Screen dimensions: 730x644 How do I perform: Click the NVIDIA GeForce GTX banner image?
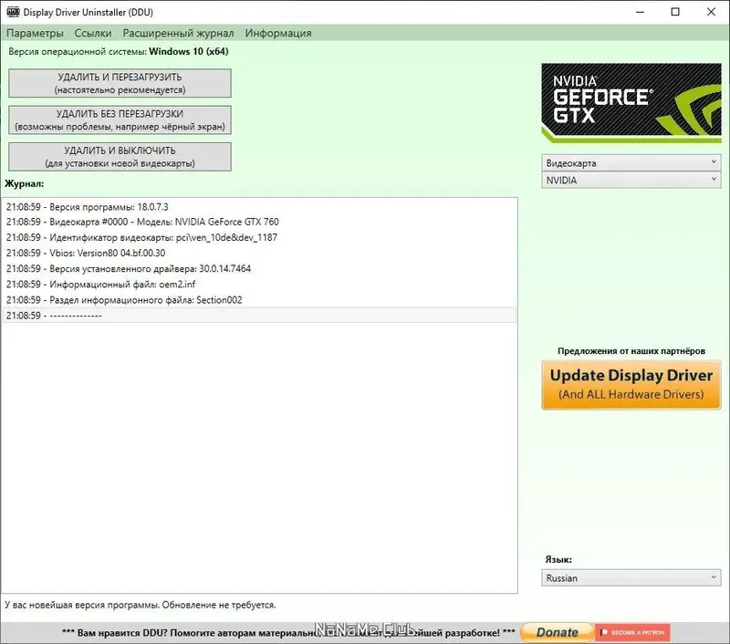click(631, 102)
